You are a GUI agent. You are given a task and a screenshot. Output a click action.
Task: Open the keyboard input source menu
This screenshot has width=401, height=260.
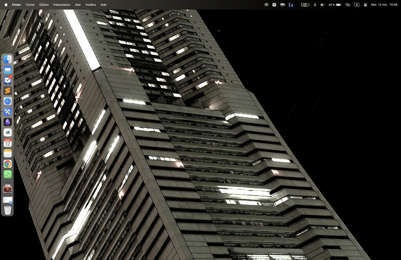[x=357, y=5]
